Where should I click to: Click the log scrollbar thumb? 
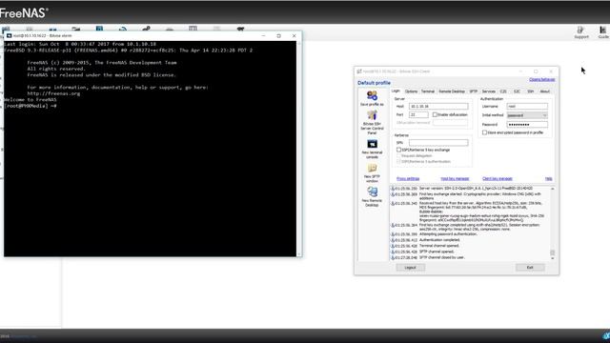tap(553, 252)
